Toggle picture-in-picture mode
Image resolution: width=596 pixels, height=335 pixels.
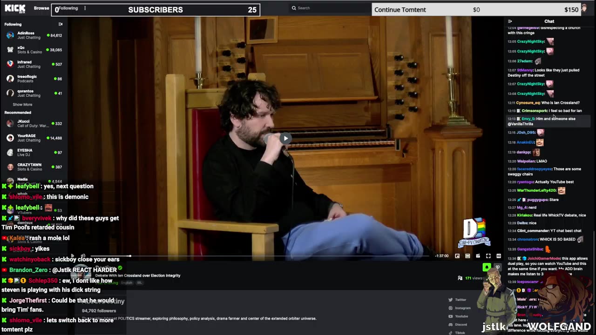[457, 256]
